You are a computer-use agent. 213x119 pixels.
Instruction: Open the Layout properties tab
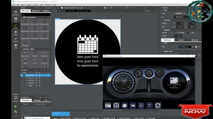click(x=181, y=40)
